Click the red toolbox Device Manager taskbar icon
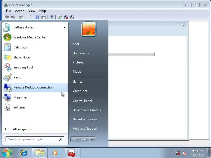The height and width of the screenshot is (158, 211). point(72,153)
